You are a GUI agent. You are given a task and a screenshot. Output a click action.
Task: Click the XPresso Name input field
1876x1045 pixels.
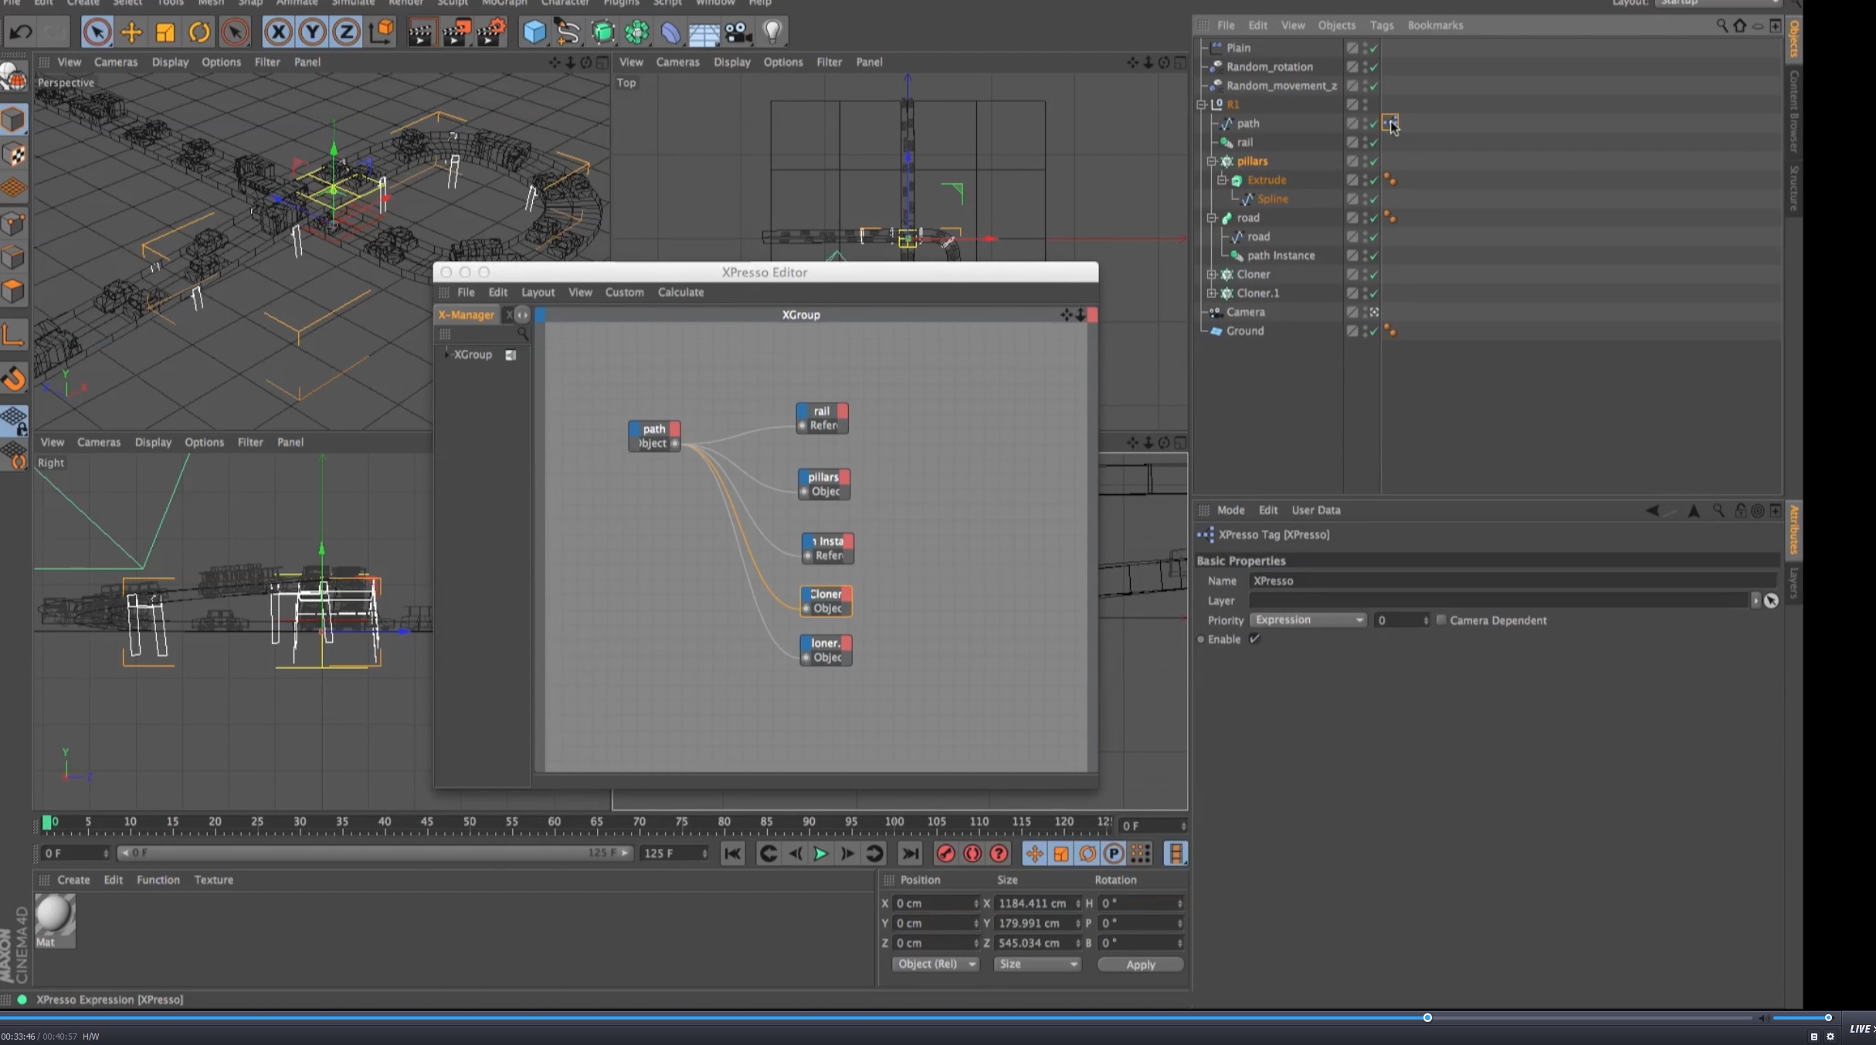click(1512, 581)
